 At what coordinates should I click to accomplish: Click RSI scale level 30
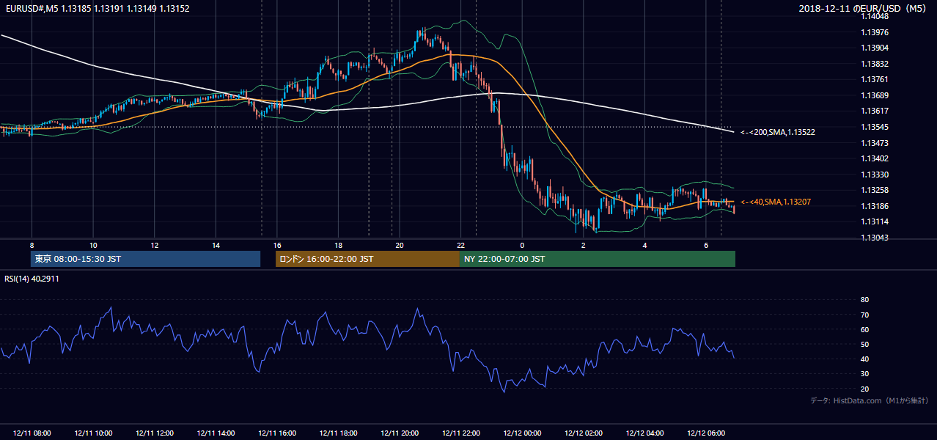click(x=864, y=374)
